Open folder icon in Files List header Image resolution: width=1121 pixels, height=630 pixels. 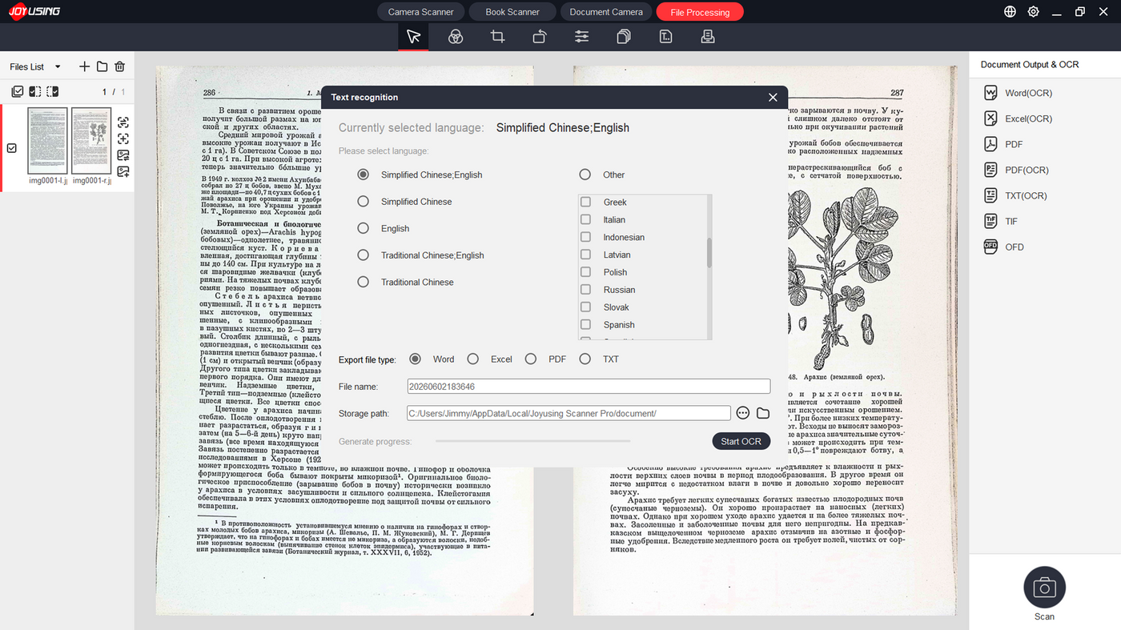pos(102,66)
